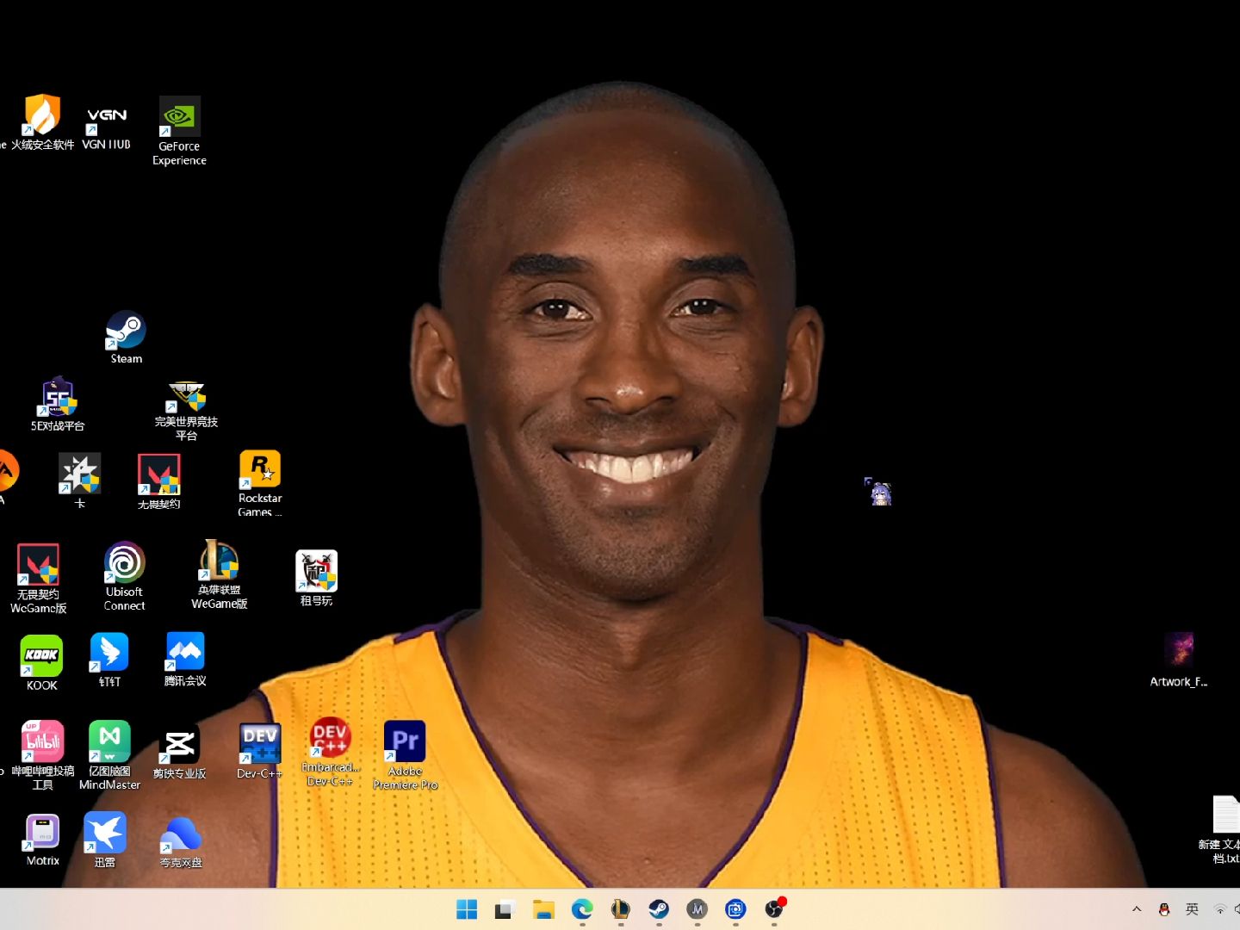1240x930 pixels.
Task: Open the 迅雷 desktop shortcut
Action: (x=105, y=840)
